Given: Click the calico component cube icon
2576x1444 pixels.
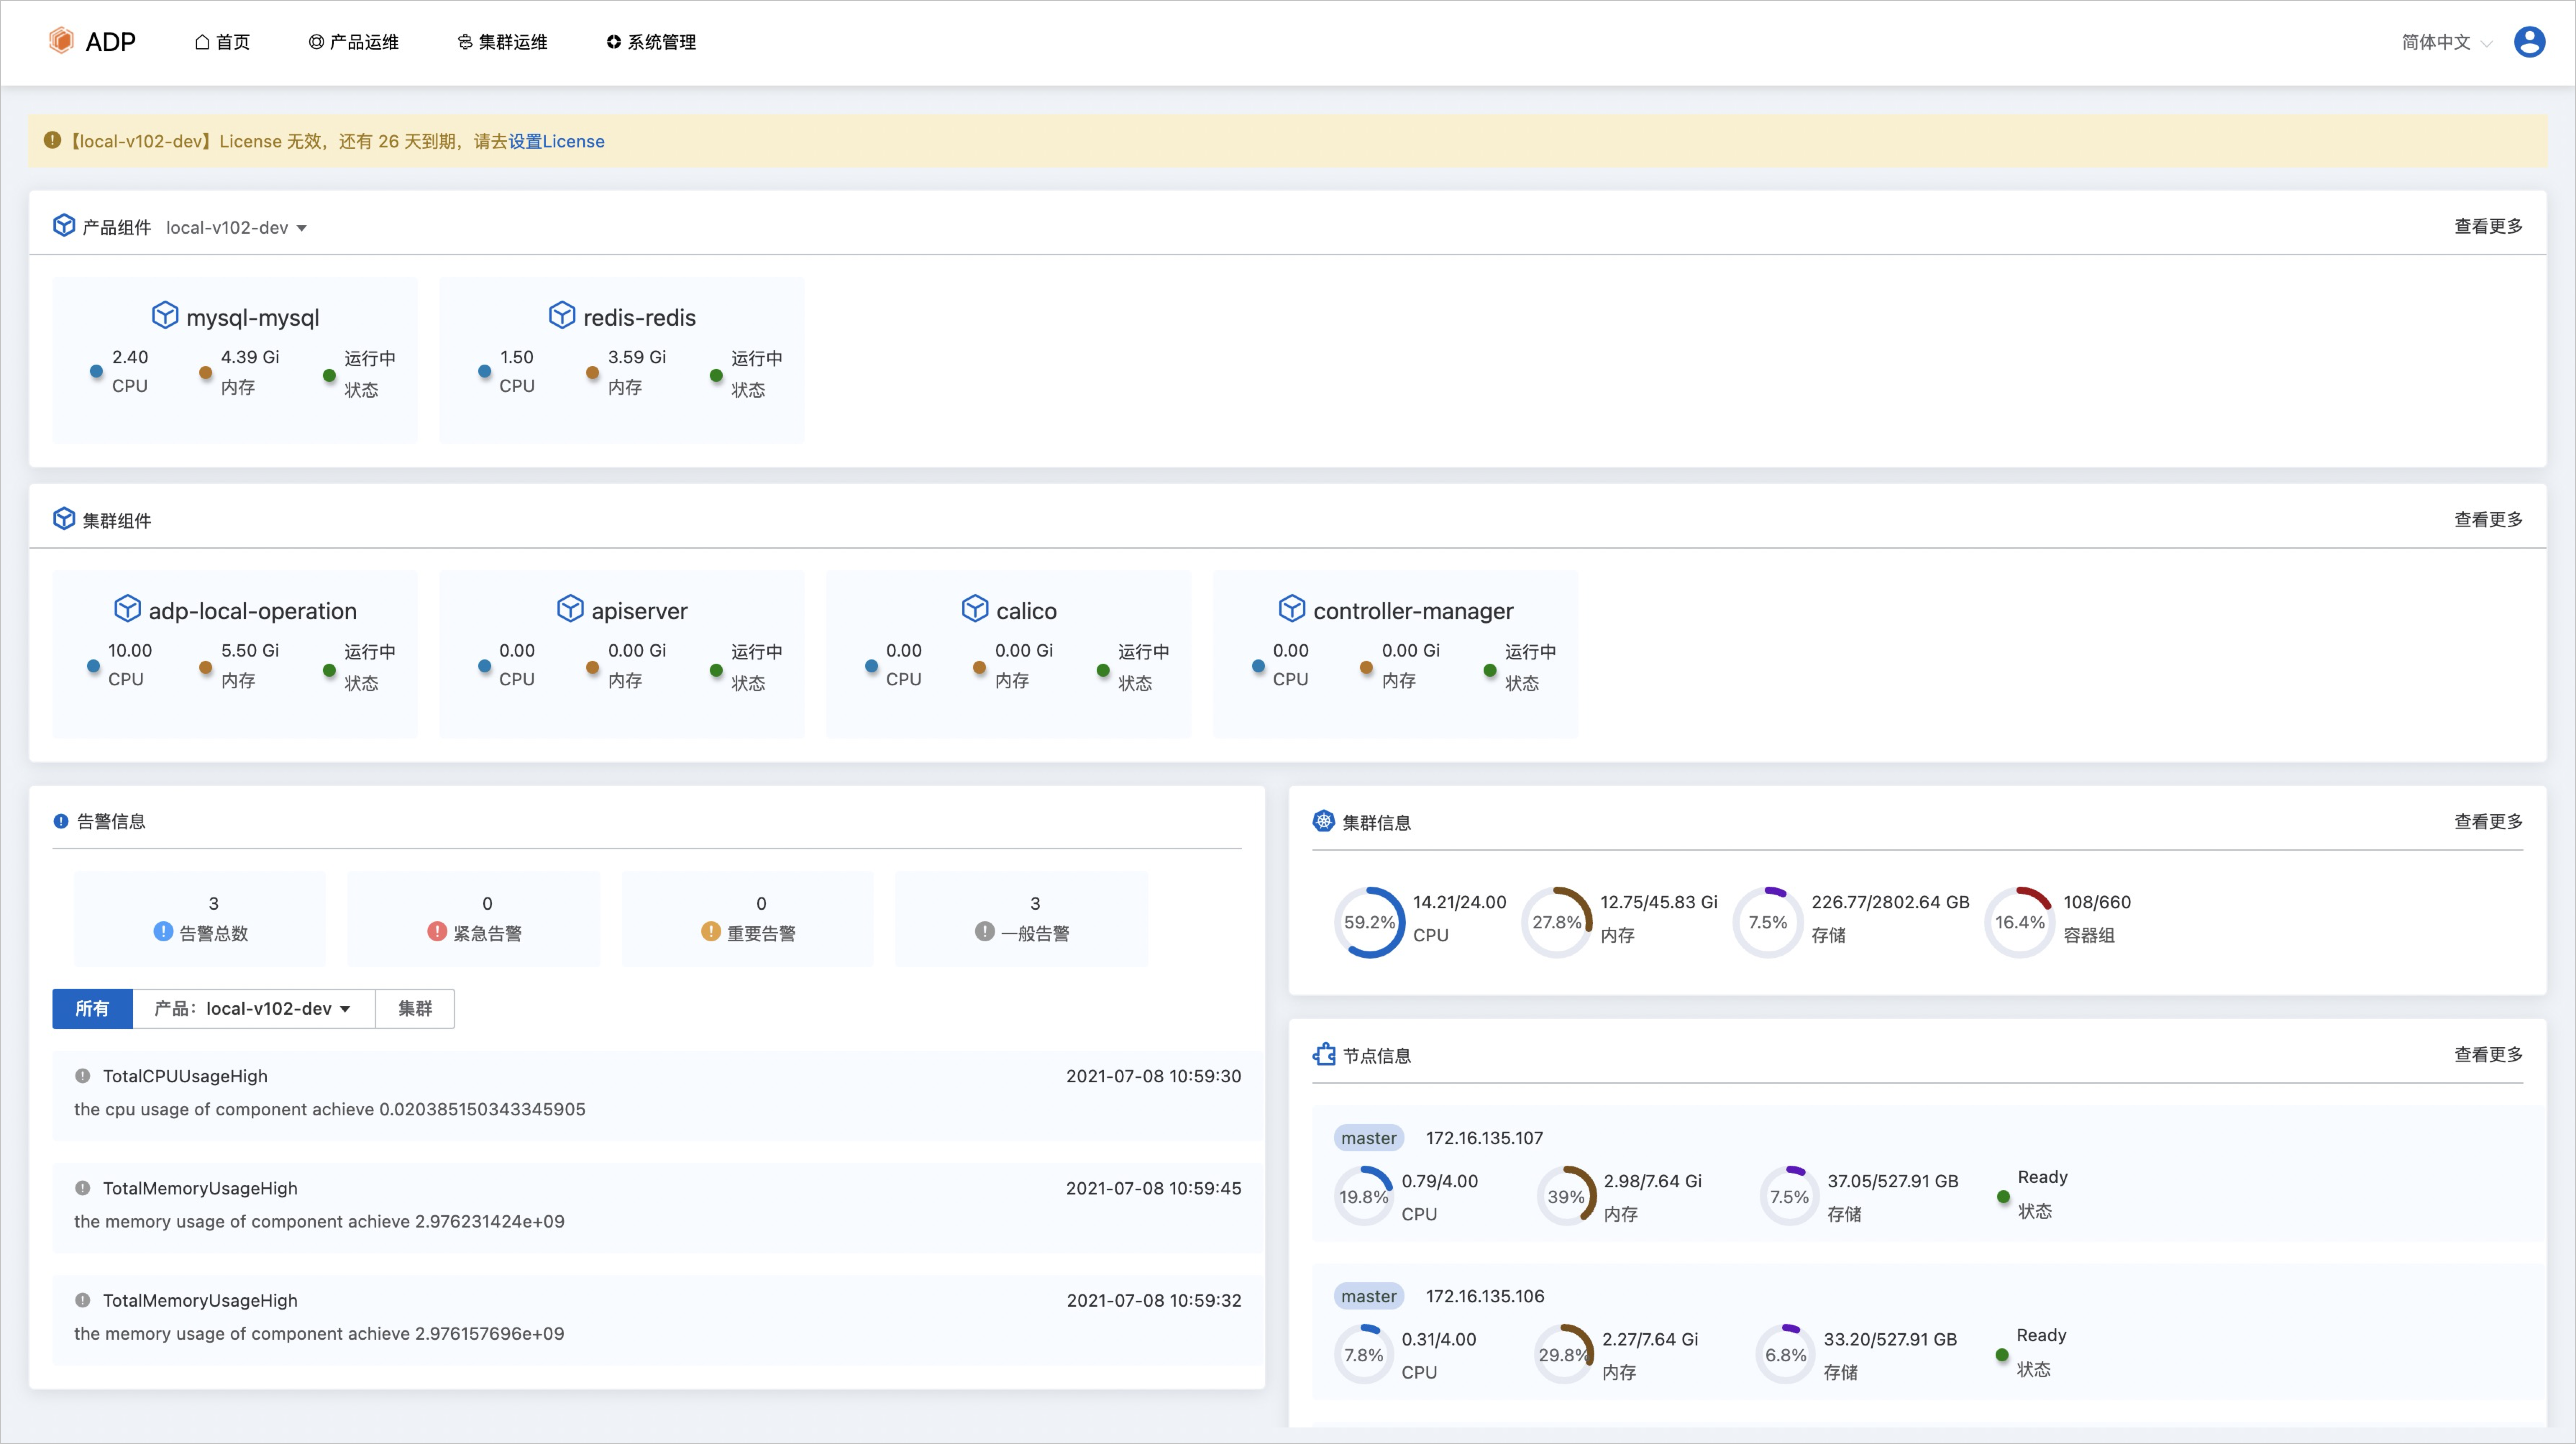Looking at the screenshot, I should pyautogui.click(x=975, y=608).
